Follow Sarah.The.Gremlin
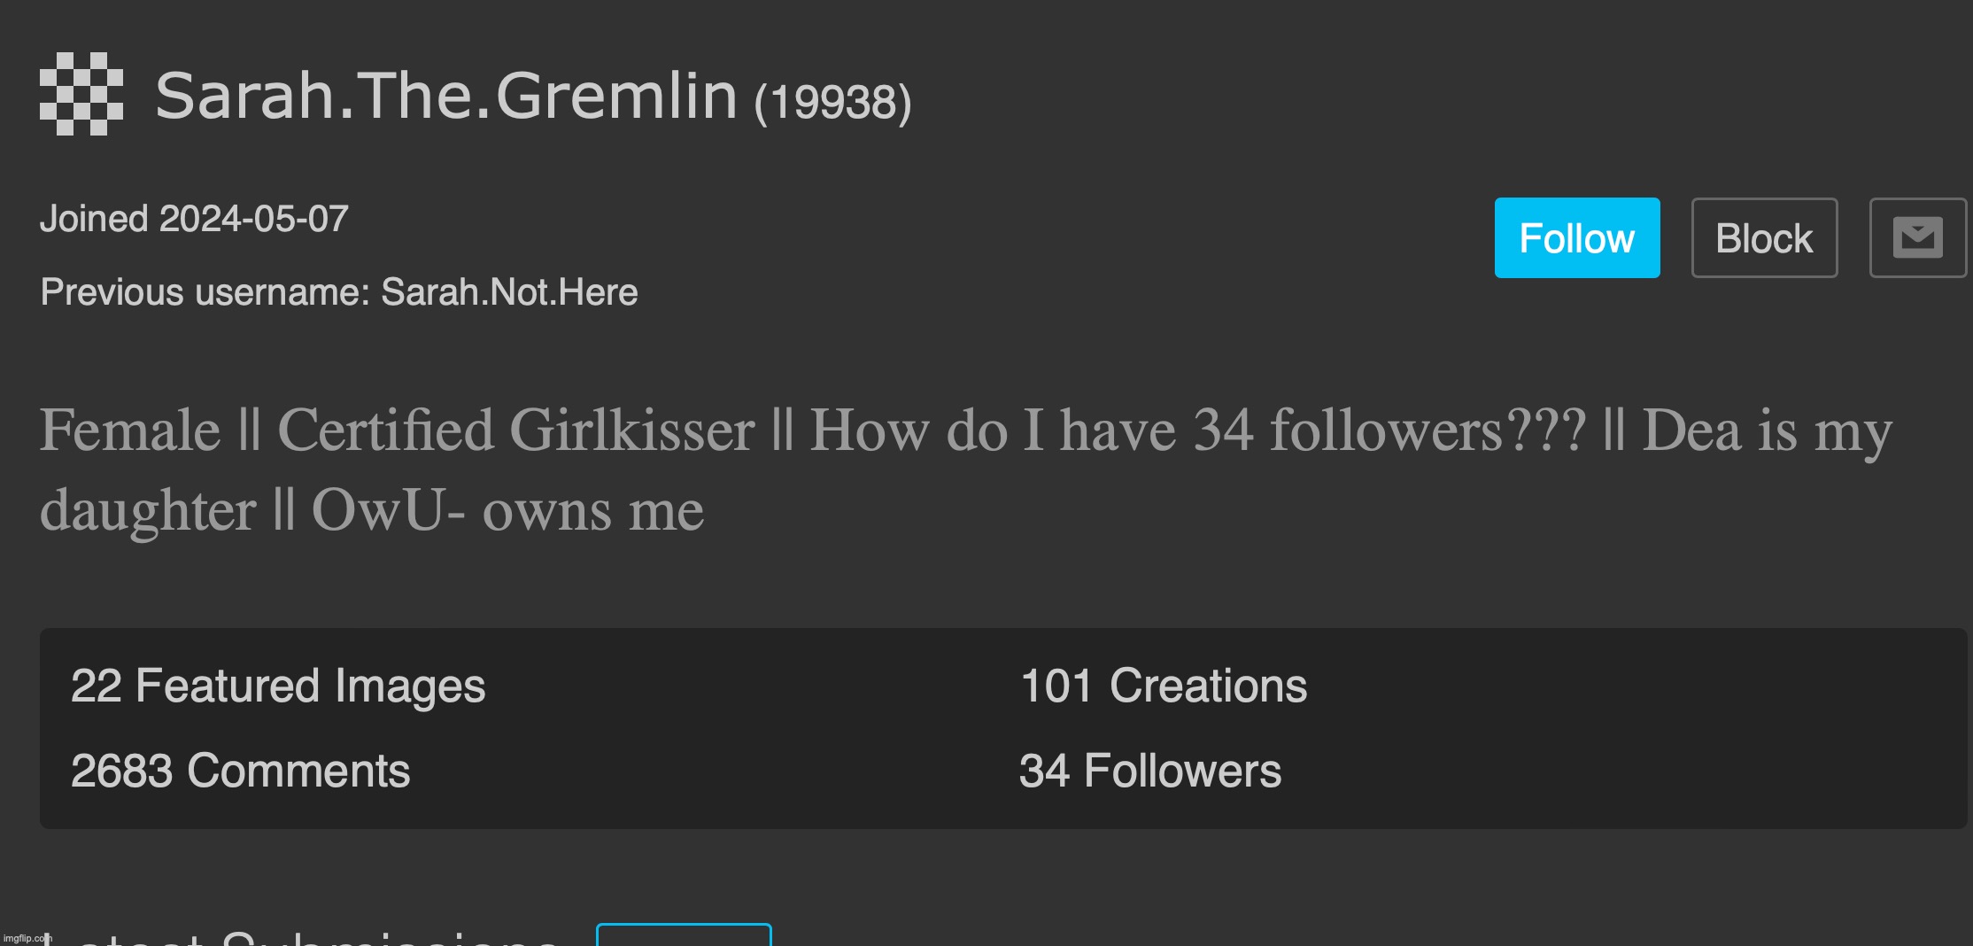Screen dimensions: 1973x946 pyautogui.click(x=1576, y=237)
